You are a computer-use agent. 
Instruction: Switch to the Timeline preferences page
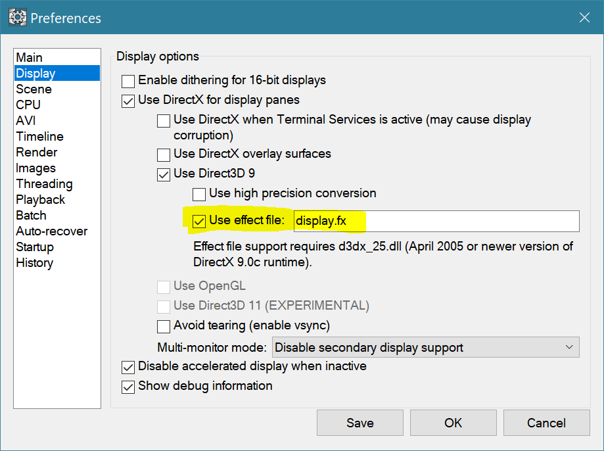[40, 137]
